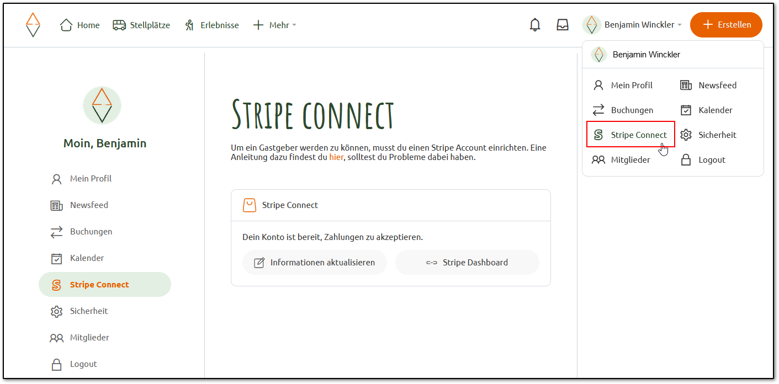Click the Sicherheit gear icon in sidebar

56,311
